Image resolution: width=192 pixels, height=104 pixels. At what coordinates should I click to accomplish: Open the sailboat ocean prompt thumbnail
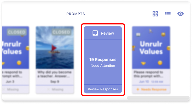click(55, 47)
